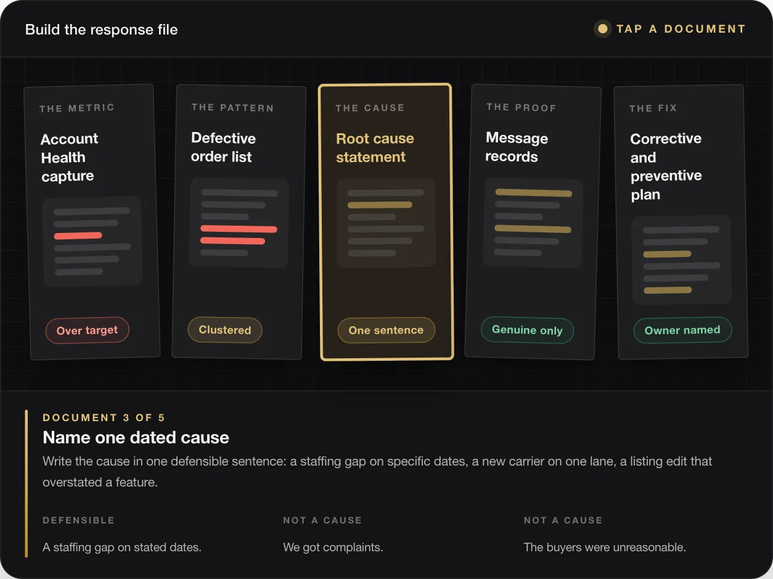Click the gold dot beside Tap a Document
Viewport: 773px width, 579px height.
tap(603, 29)
